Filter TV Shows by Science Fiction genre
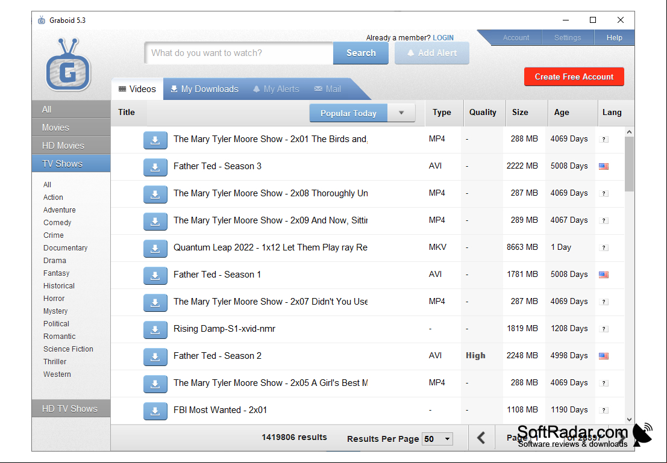This screenshot has height=463, width=667. point(68,349)
